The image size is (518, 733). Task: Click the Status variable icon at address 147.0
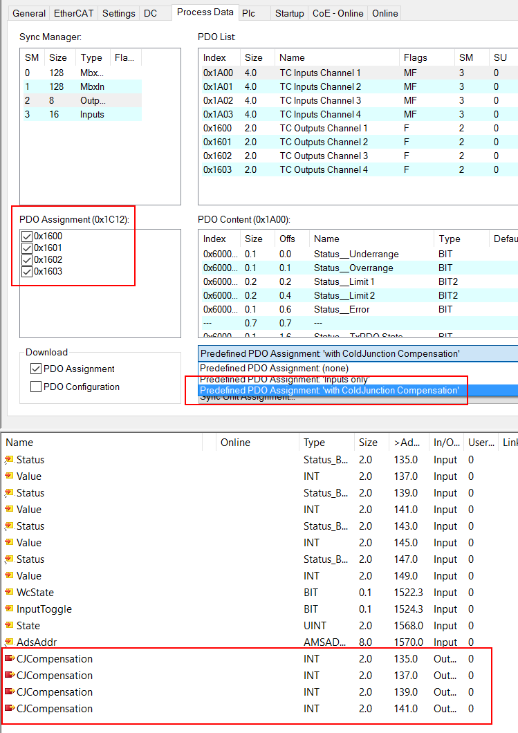tap(9, 559)
